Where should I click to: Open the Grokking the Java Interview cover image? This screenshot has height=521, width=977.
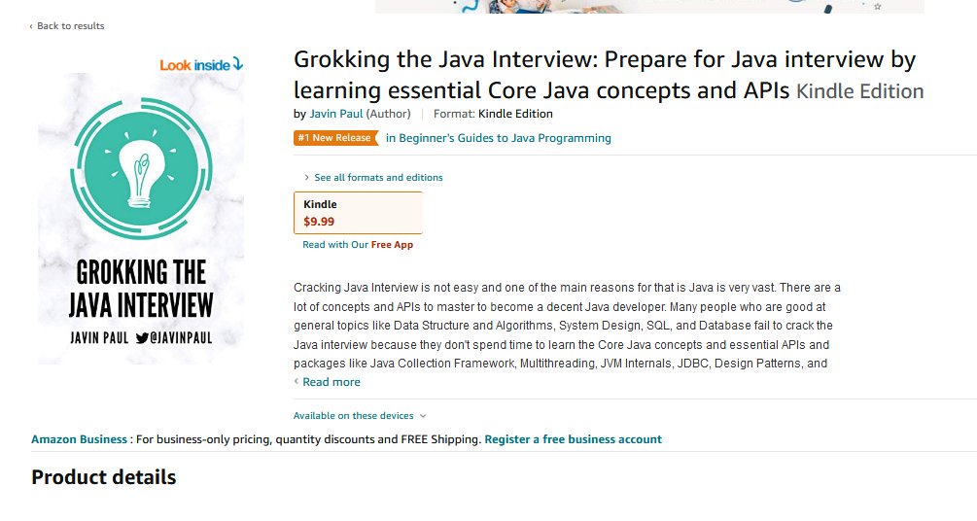141,218
